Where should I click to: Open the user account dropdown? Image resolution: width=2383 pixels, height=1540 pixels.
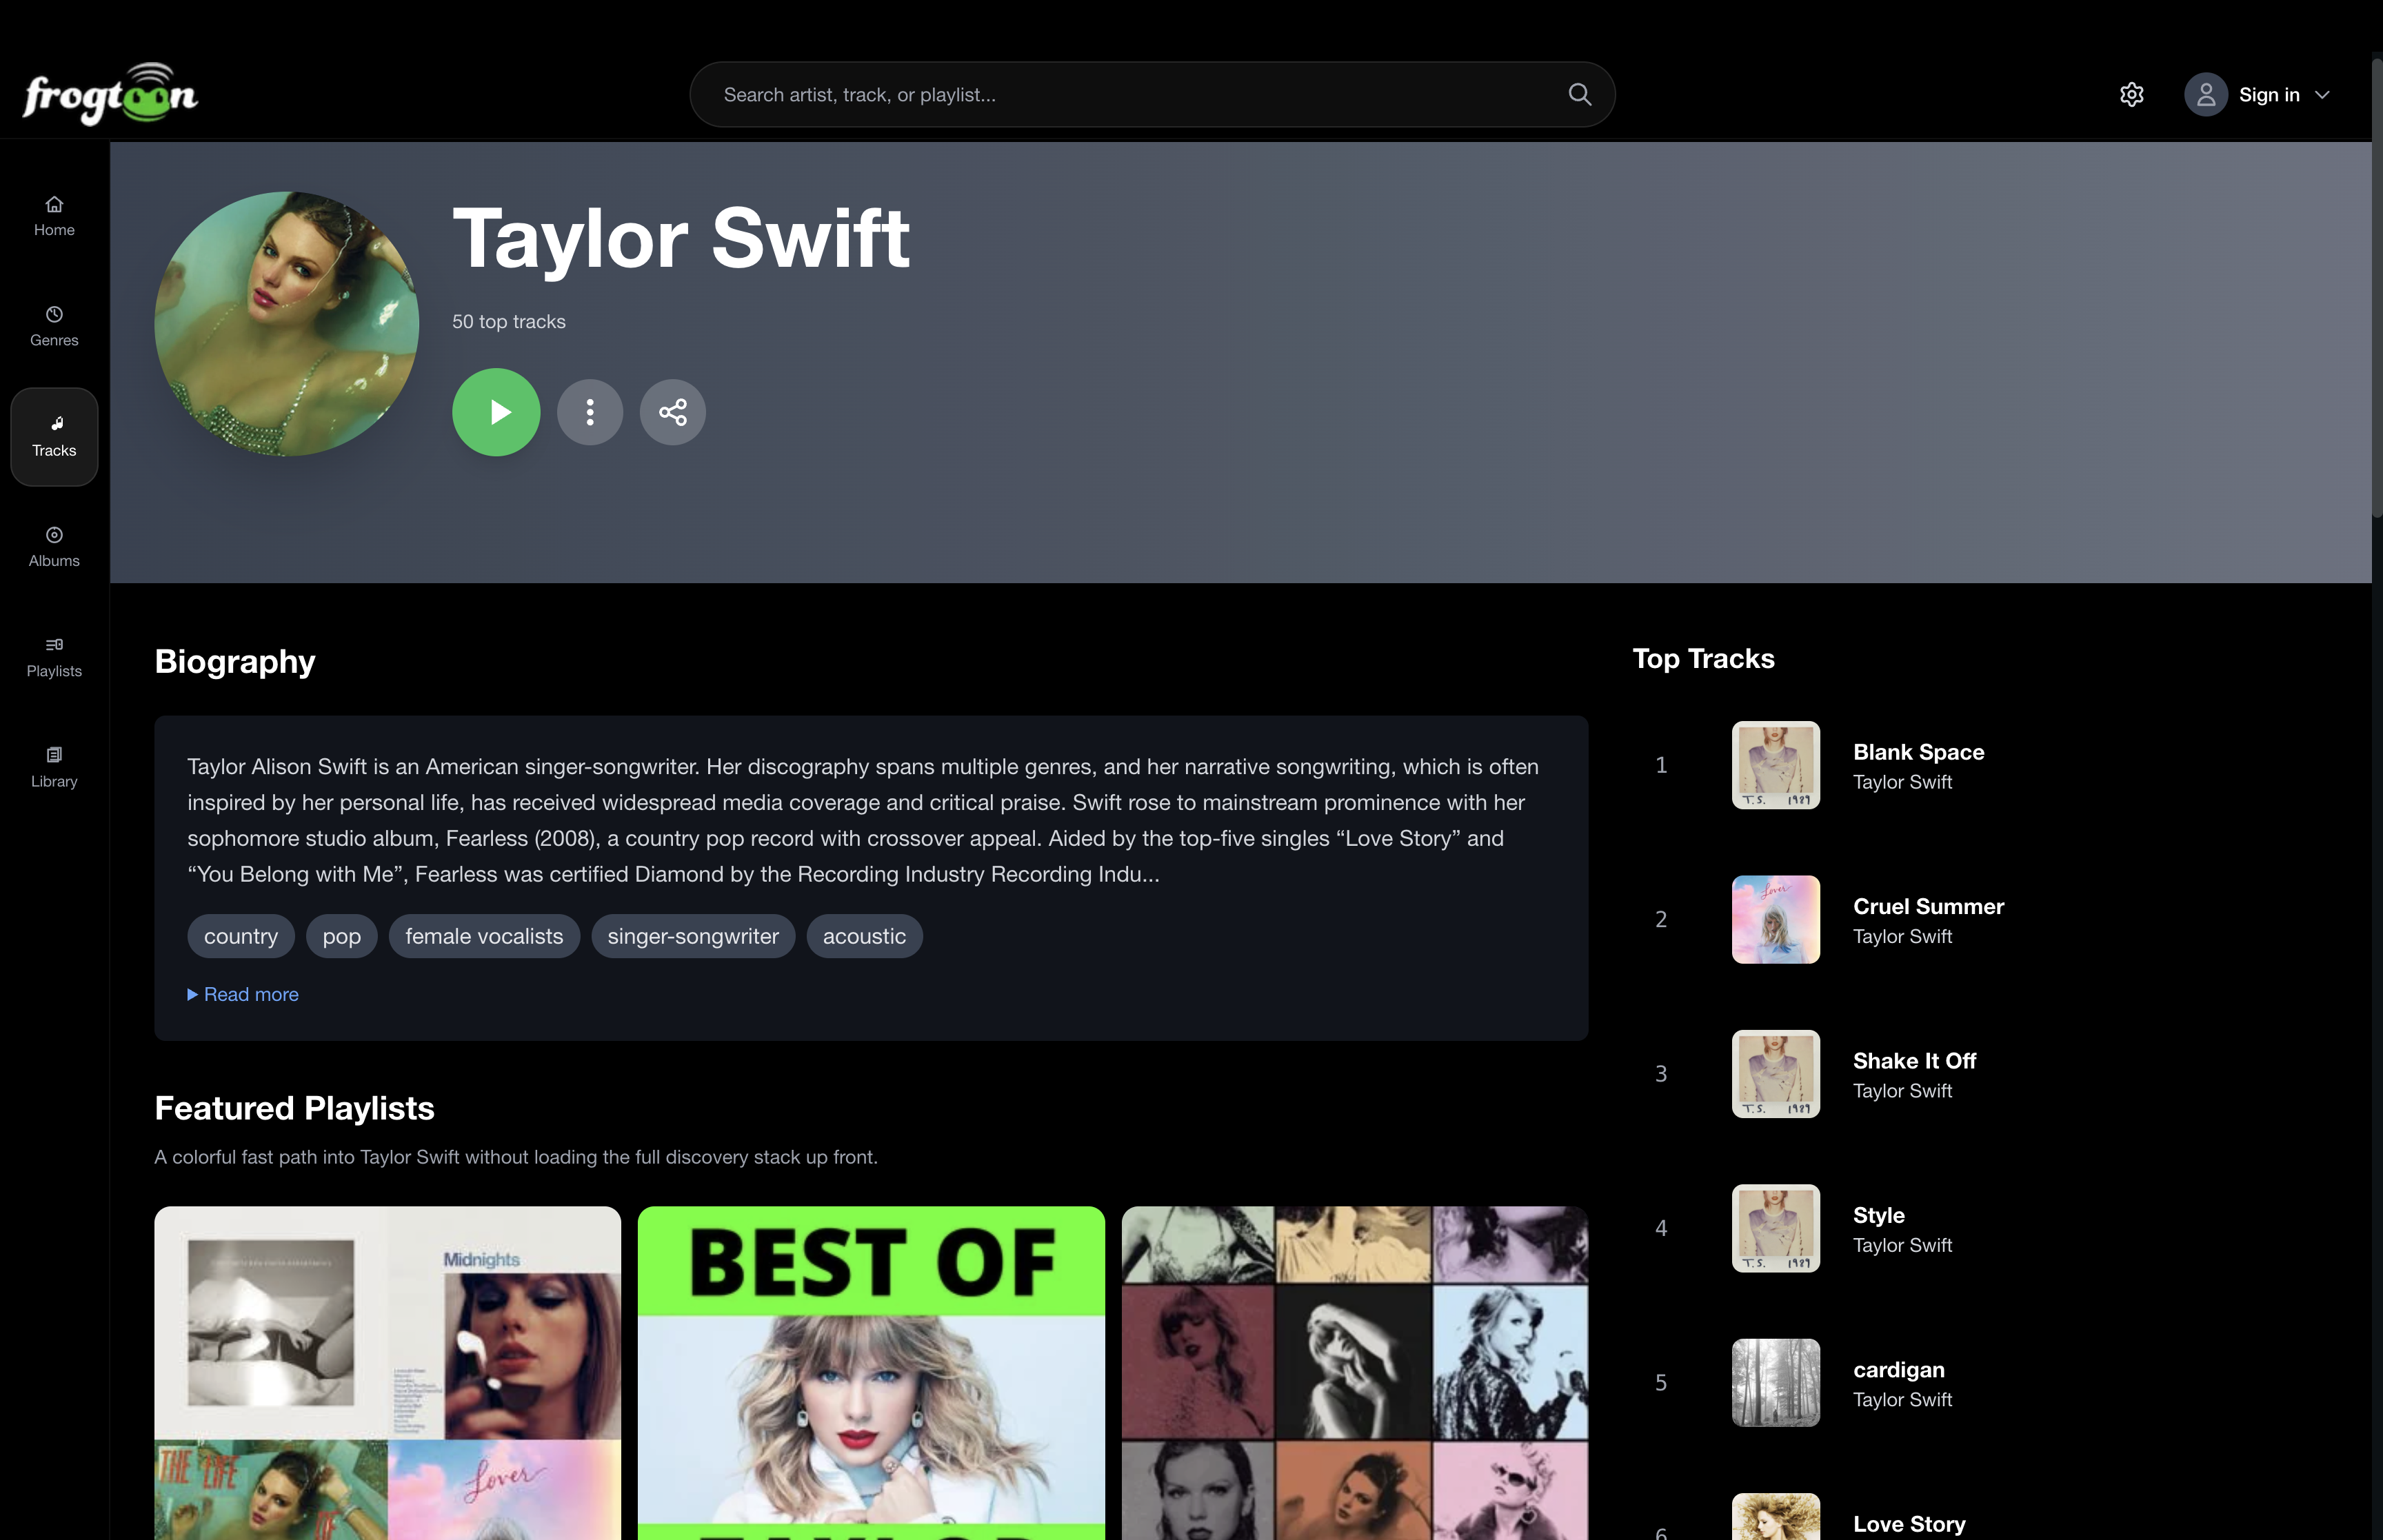coord(2205,94)
